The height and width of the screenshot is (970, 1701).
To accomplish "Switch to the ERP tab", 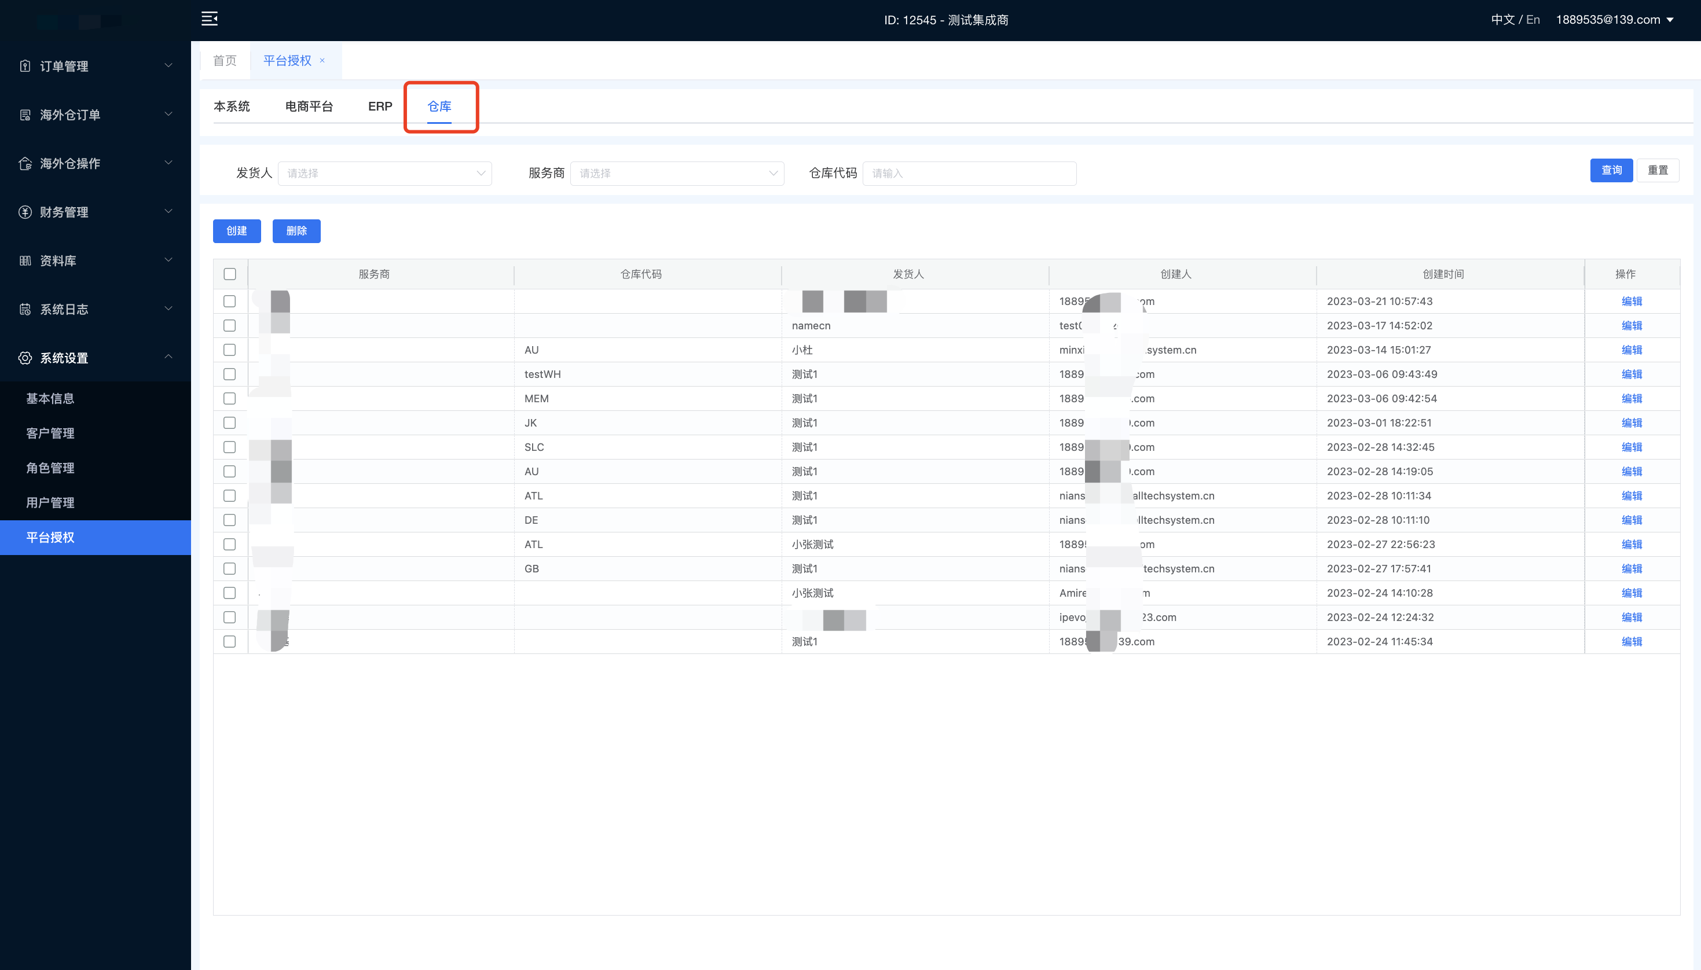I will tap(380, 106).
